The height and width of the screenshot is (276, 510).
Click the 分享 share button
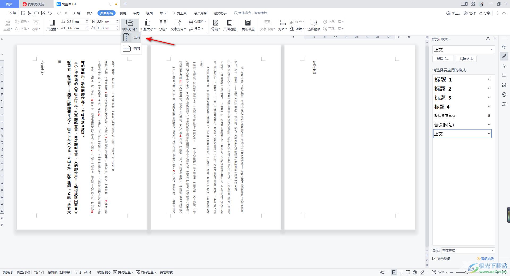pyautogui.click(x=484, y=13)
